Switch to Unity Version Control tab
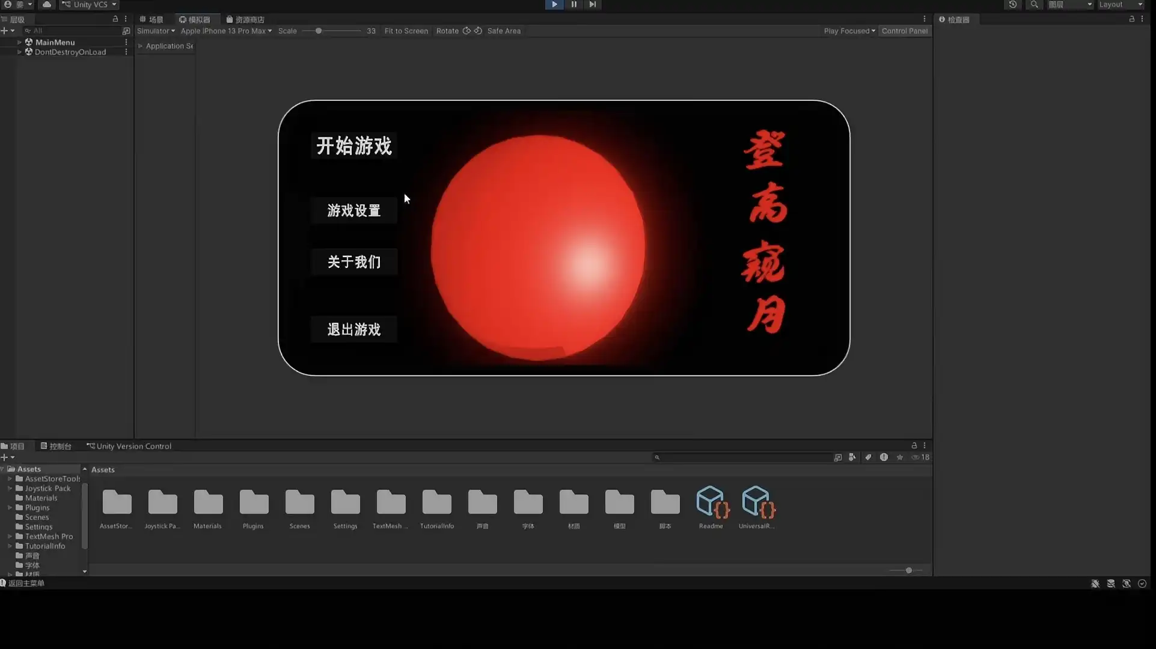Screen dimensions: 1156x649 [x=129, y=446]
